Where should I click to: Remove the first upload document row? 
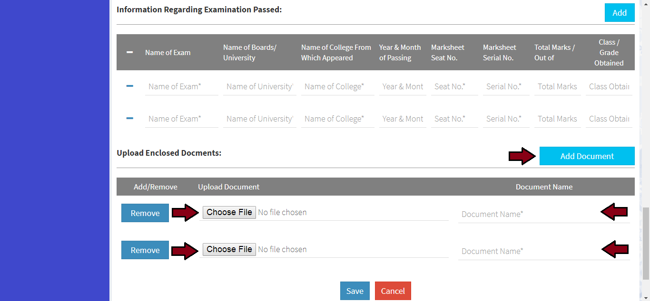click(x=145, y=213)
